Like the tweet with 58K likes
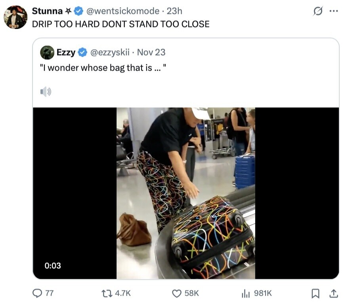 click(x=177, y=293)
